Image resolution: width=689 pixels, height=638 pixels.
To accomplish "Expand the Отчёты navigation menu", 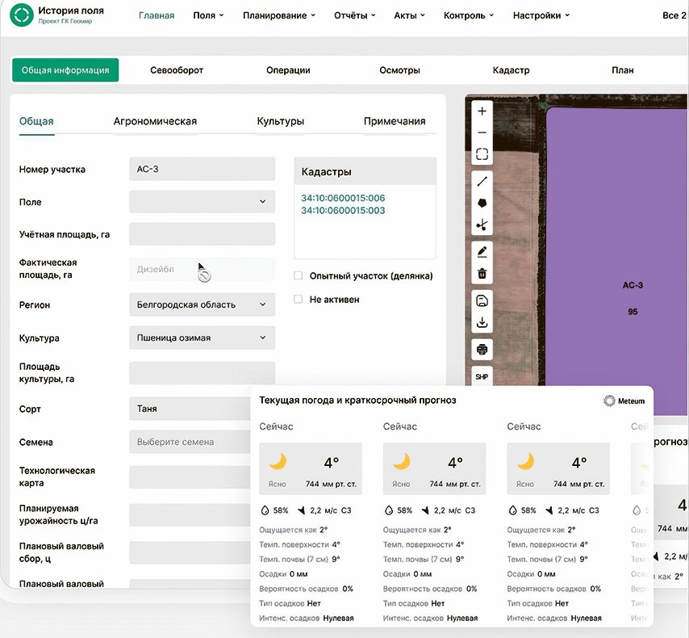I will pos(355,15).
